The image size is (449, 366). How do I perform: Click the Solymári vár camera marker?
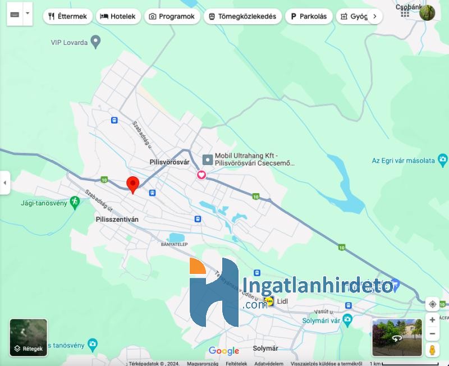[x=347, y=320]
